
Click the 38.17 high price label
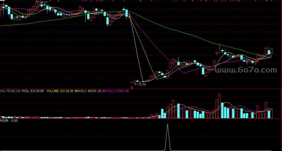click(x=43, y=3)
